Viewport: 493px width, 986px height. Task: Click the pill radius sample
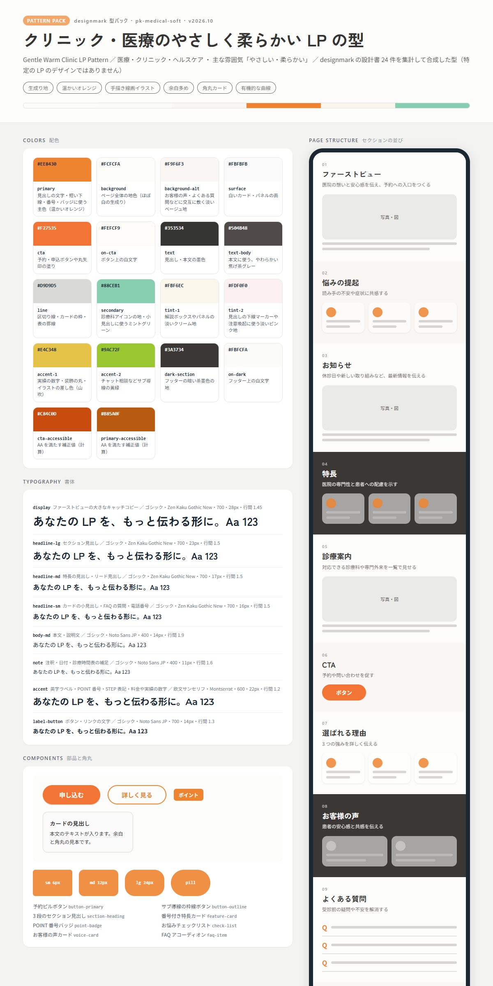point(191,882)
